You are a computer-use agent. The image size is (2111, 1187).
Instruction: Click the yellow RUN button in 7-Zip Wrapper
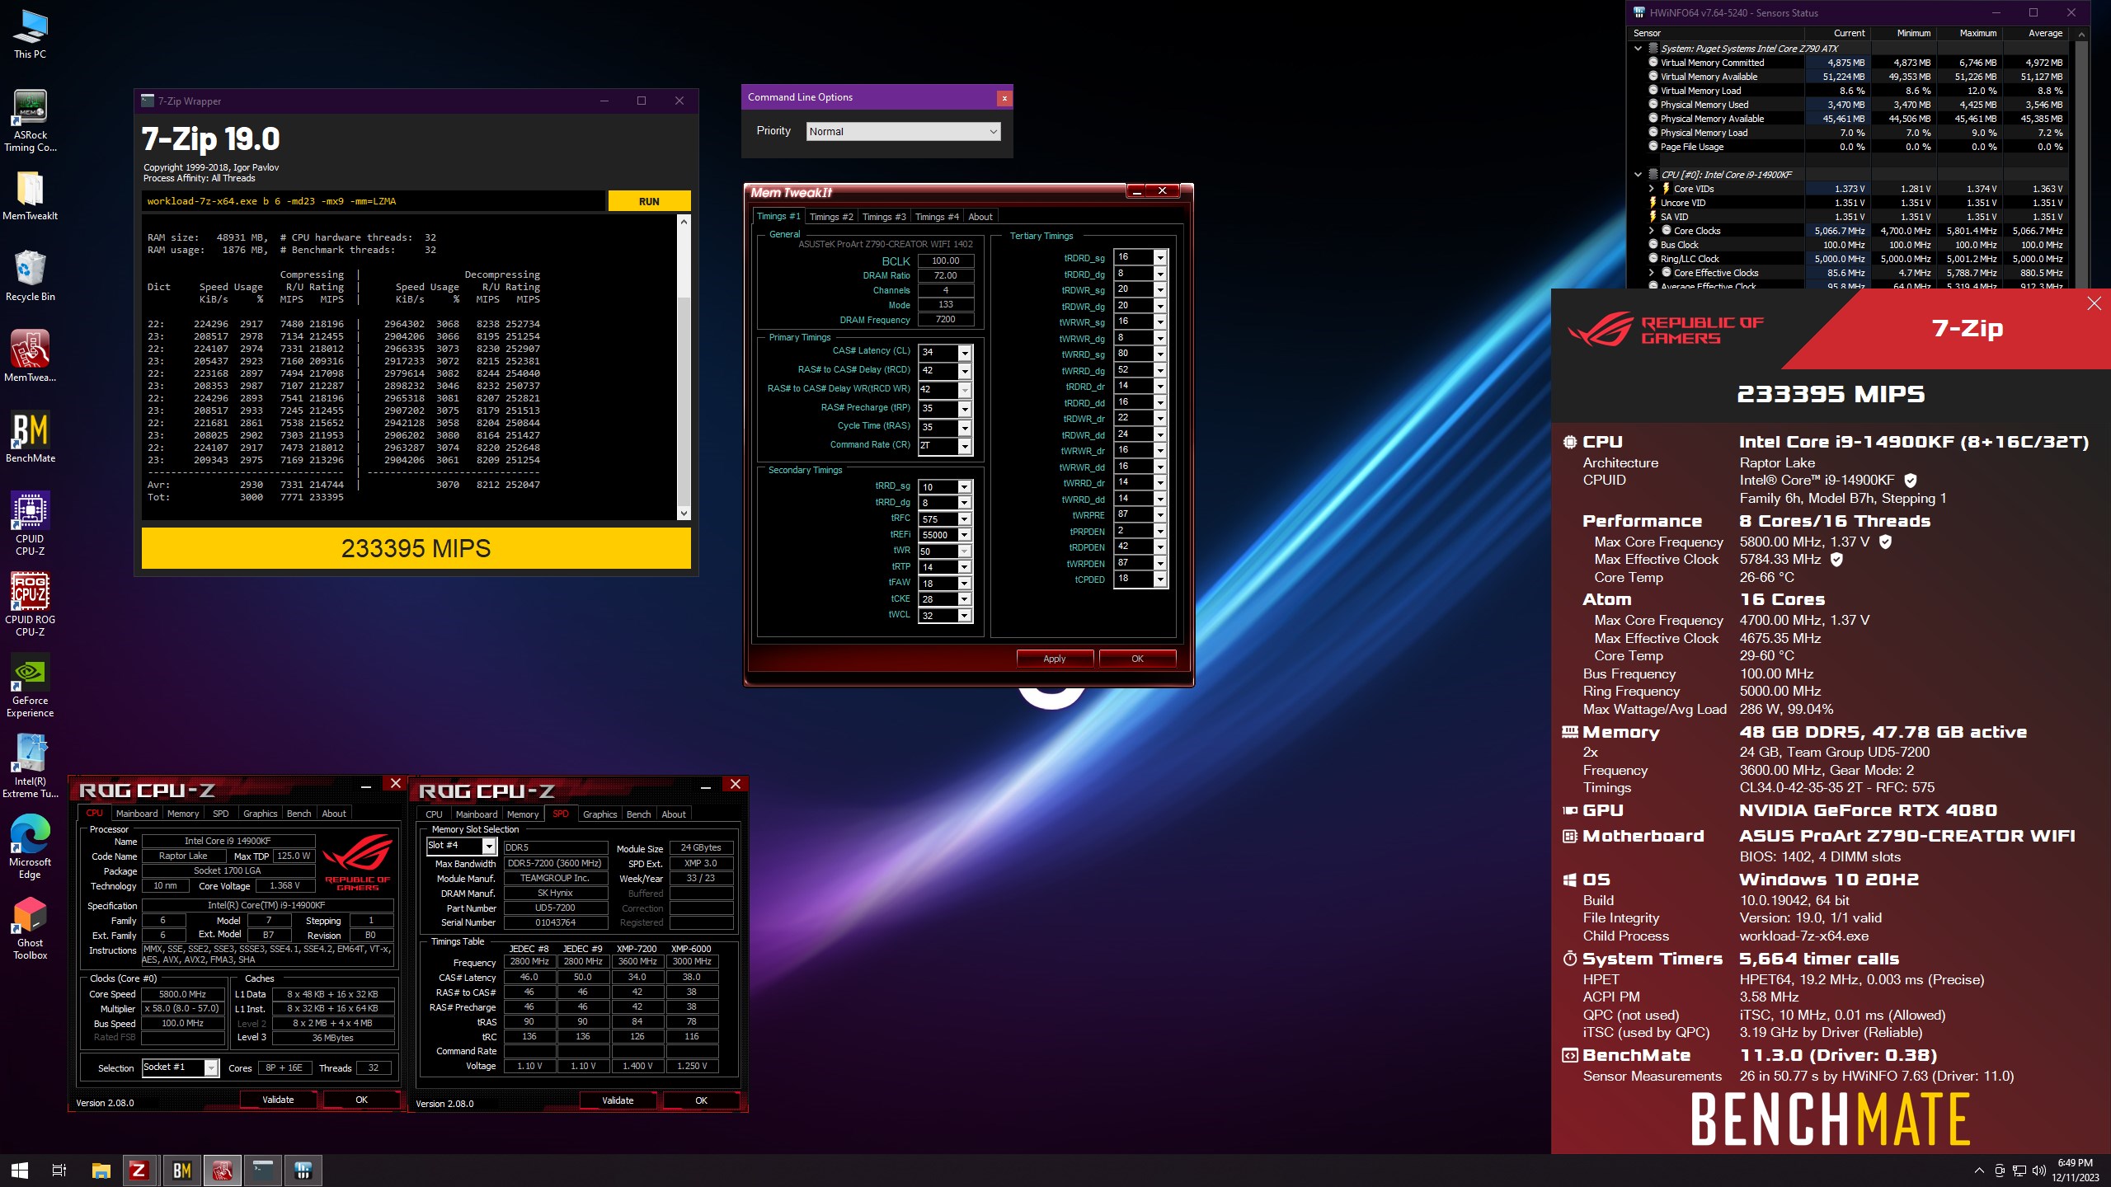coord(649,201)
